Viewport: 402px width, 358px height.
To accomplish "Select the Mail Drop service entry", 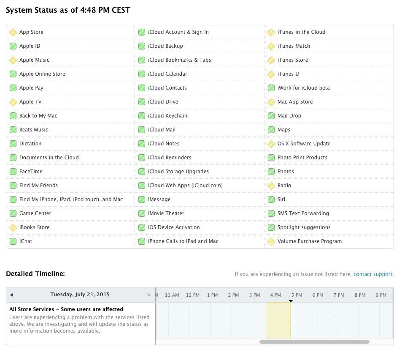I will 329,116.
